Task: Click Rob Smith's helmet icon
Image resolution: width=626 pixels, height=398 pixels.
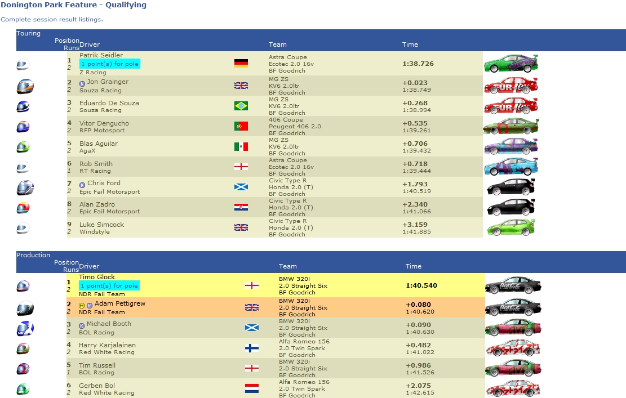Action: (23, 168)
